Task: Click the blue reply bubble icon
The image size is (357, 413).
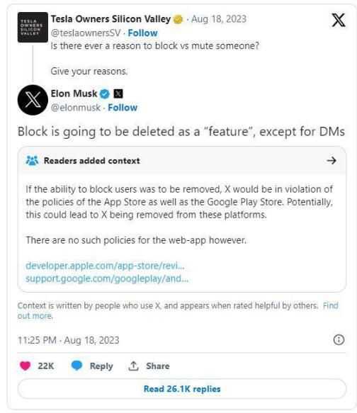Action: (77, 366)
